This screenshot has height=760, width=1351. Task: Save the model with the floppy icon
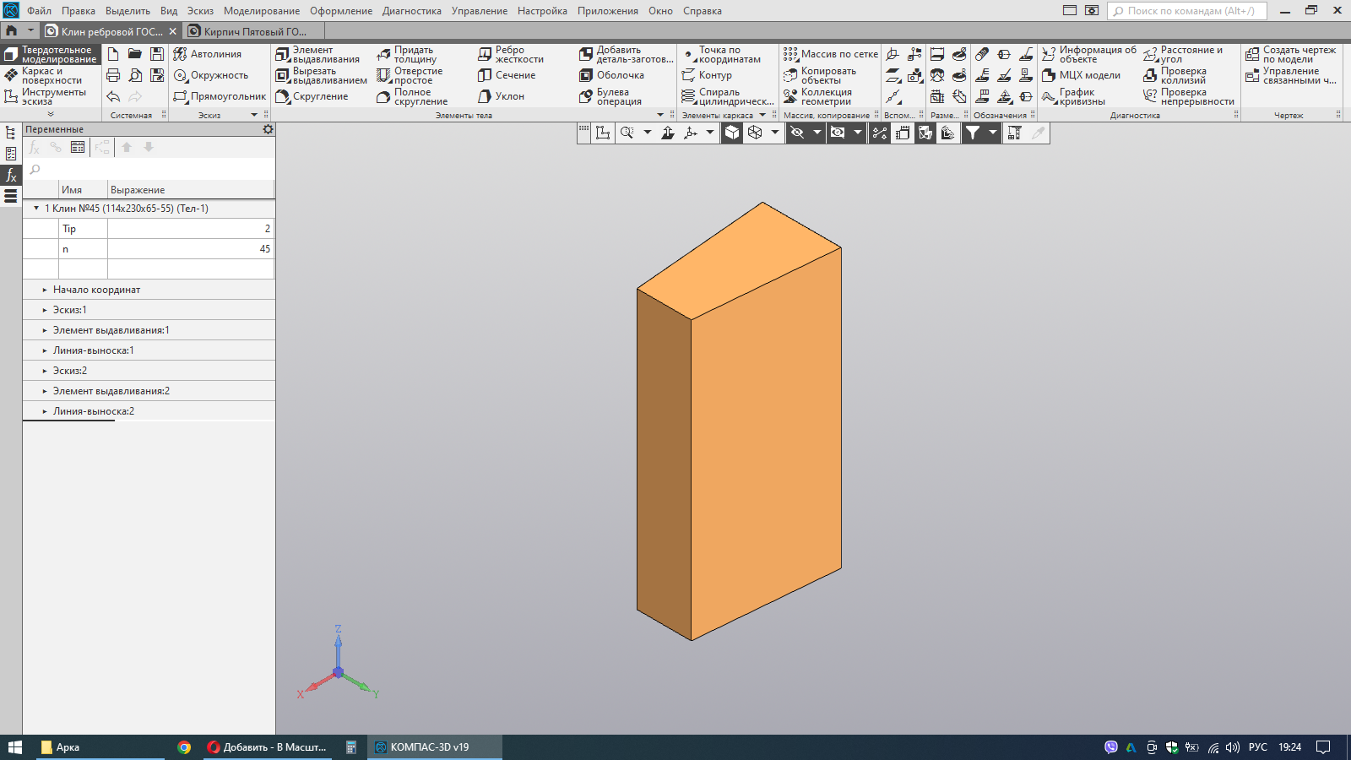tap(157, 54)
